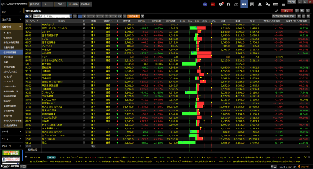Viewport: 313px width, 169px height.
Task: Toggle the M checkbox for code 4755 row
Action: point(84,25)
